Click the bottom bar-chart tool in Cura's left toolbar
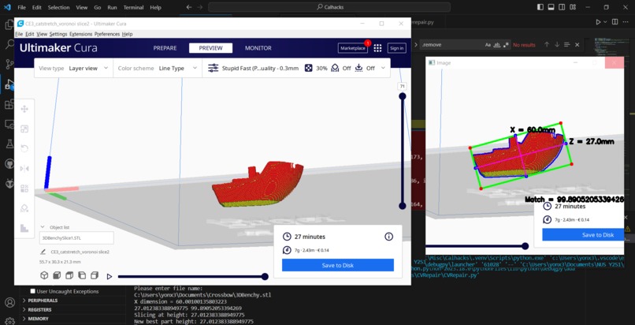Image resolution: width=635 pixels, height=325 pixels. point(24,228)
